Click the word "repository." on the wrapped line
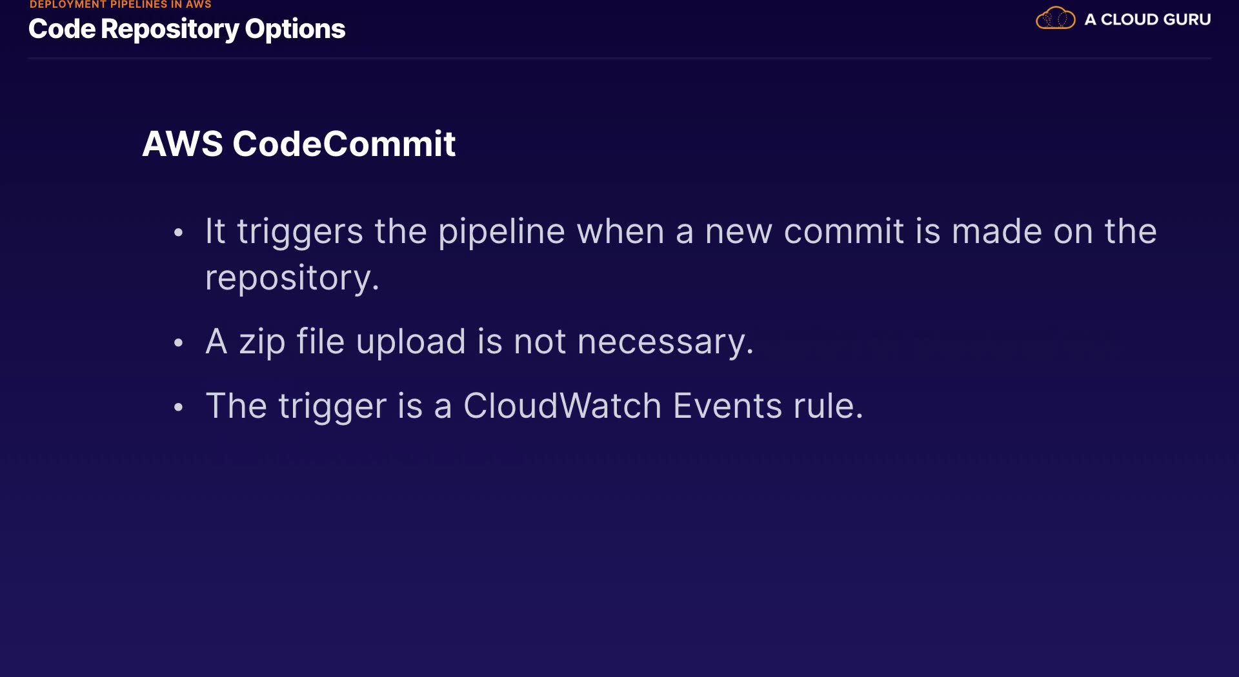1239x677 pixels. (292, 279)
